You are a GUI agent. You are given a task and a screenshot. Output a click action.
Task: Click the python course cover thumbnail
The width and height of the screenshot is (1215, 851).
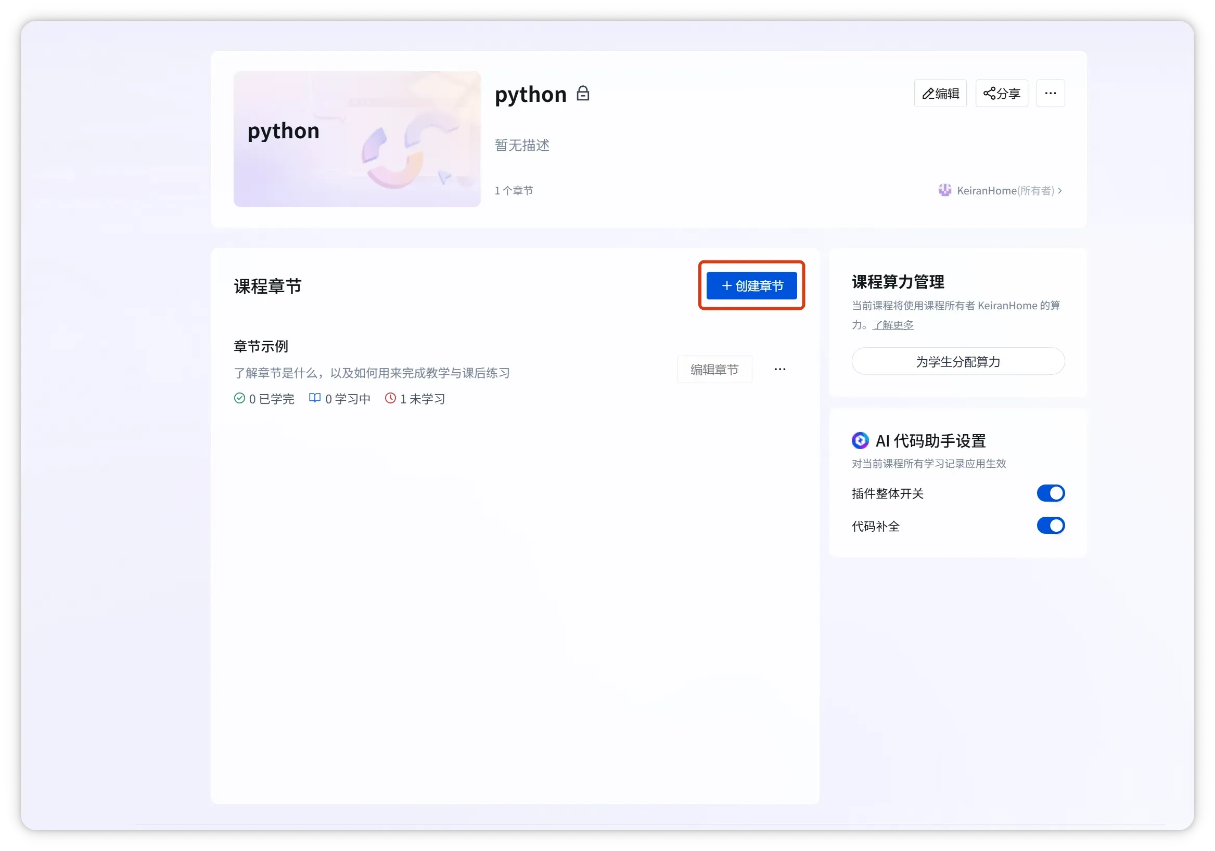(x=356, y=139)
